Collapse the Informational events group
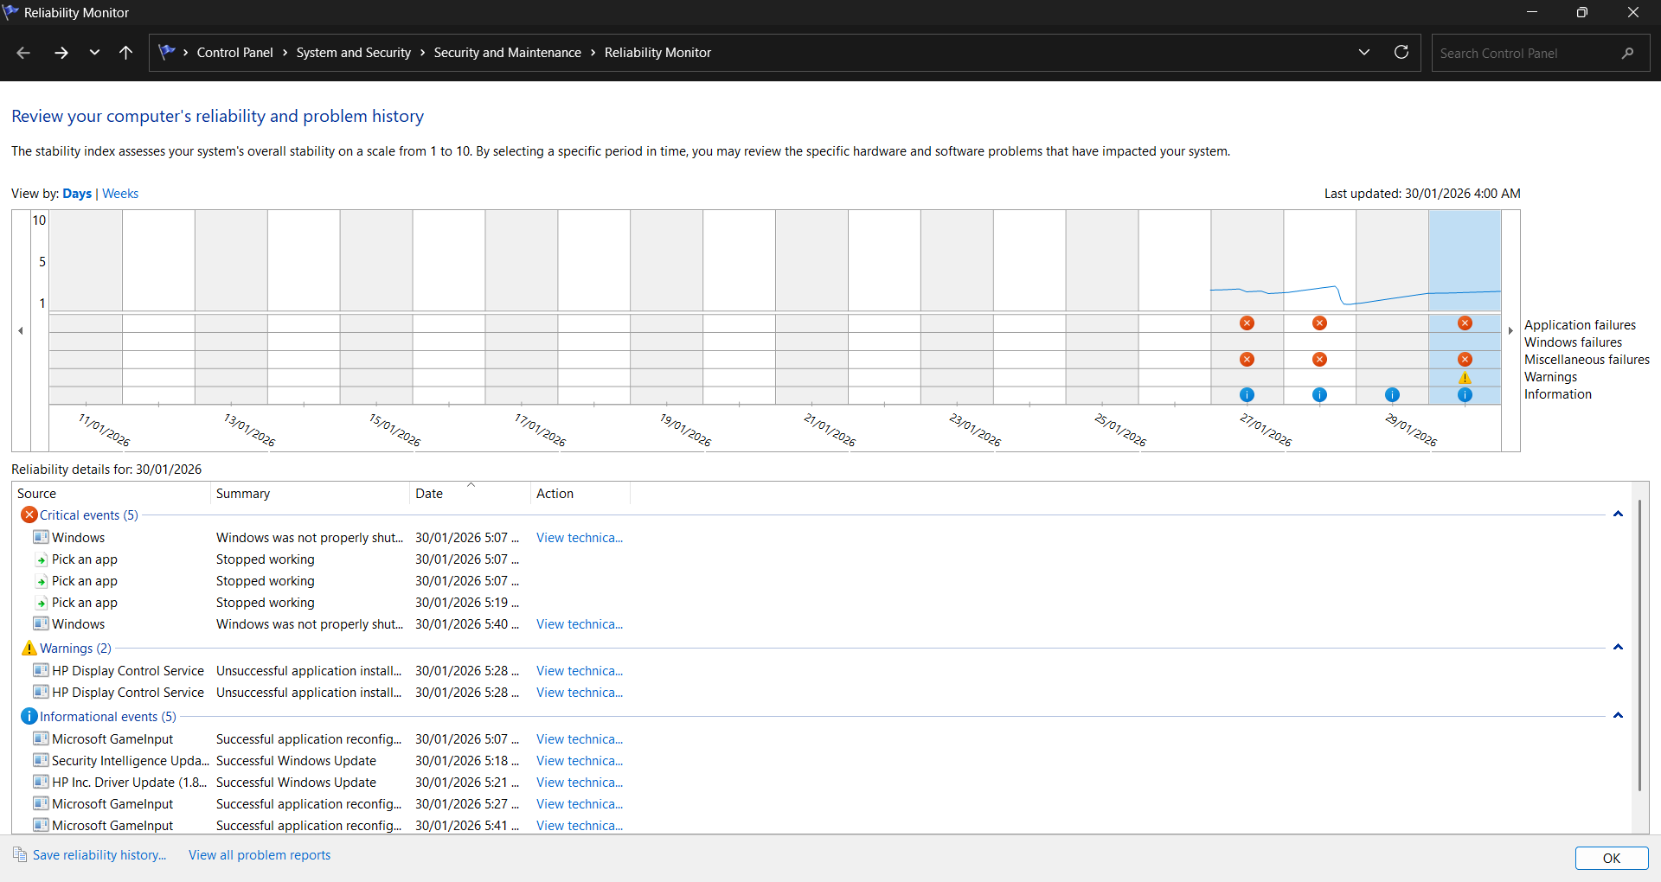This screenshot has width=1661, height=882. click(1618, 716)
